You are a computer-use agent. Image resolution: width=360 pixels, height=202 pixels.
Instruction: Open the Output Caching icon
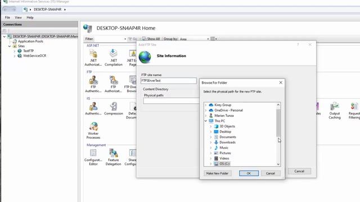[x=335, y=111]
